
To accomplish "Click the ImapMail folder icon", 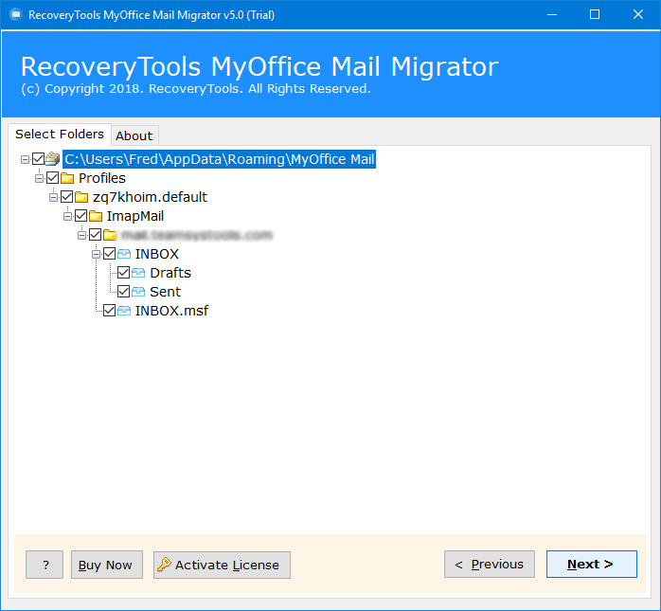I will click(96, 216).
